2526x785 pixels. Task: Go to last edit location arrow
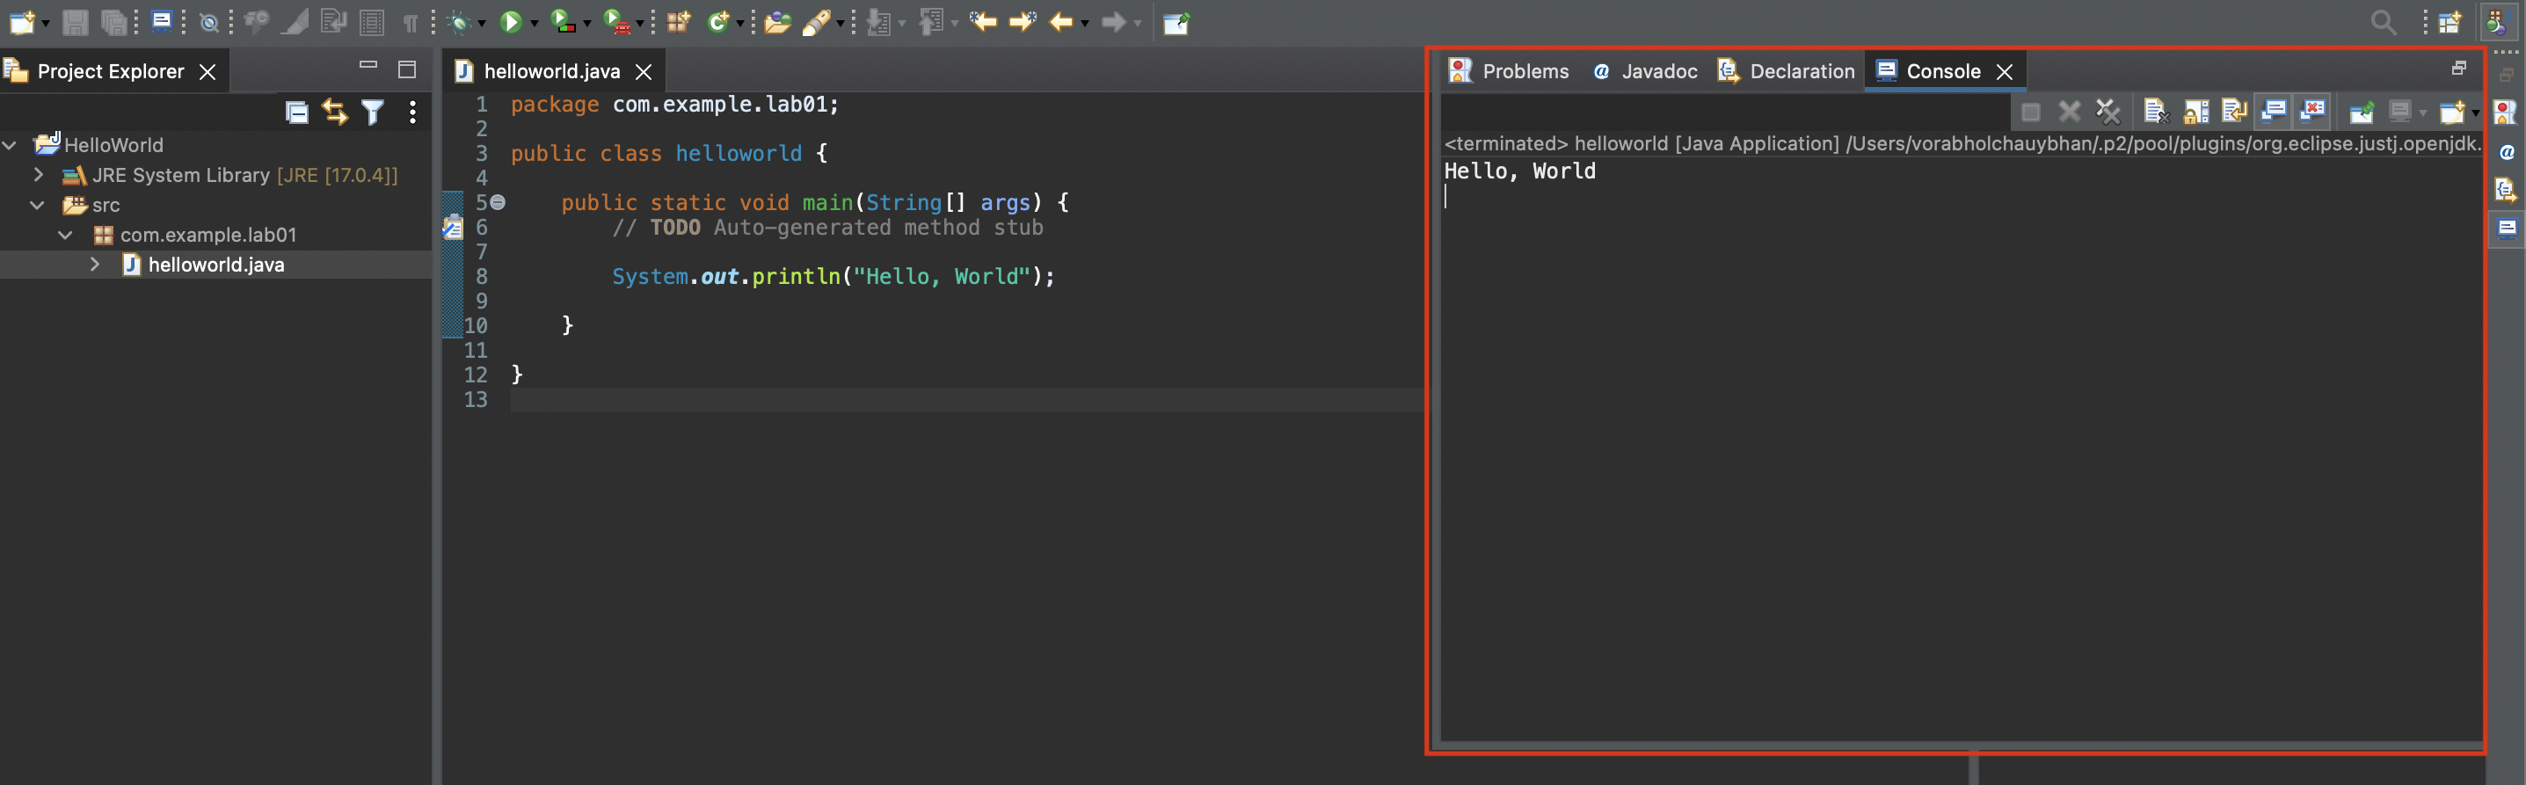(x=983, y=22)
